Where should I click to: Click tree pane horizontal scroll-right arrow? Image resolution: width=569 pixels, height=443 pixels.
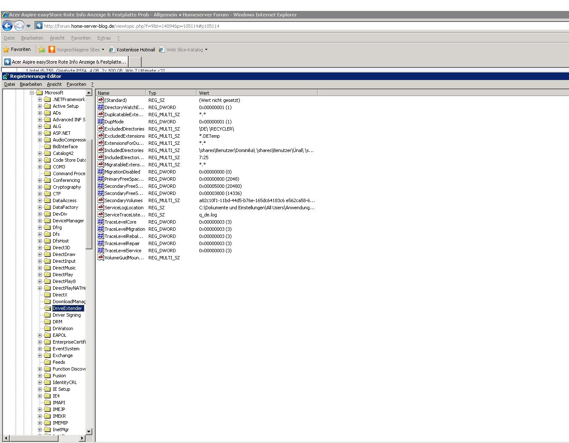pos(82,438)
